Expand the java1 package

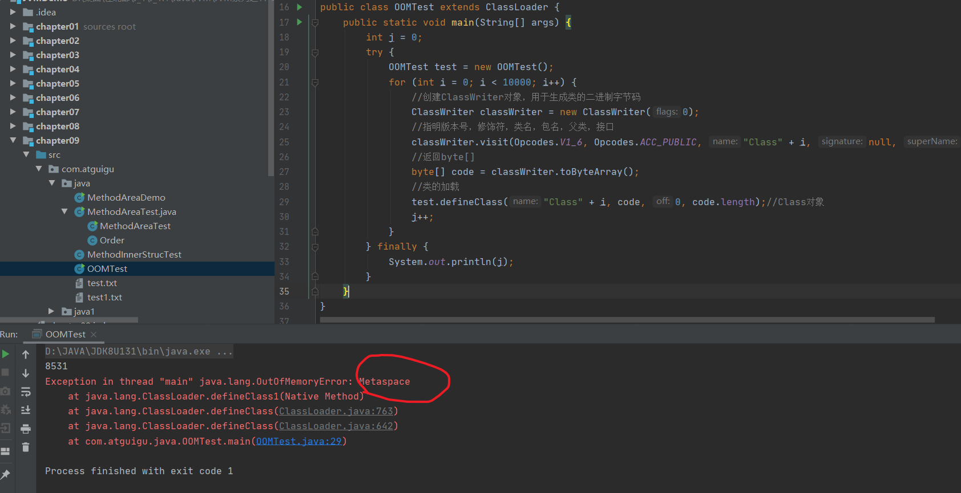[x=51, y=311]
